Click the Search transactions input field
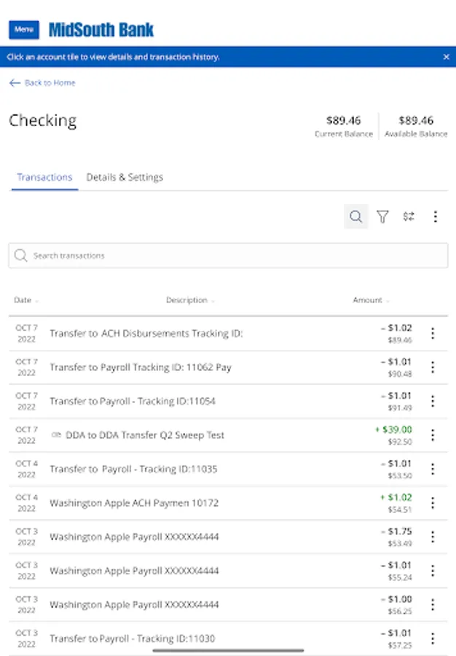The height and width of the screenshot is (656, 456). (228, 256)
